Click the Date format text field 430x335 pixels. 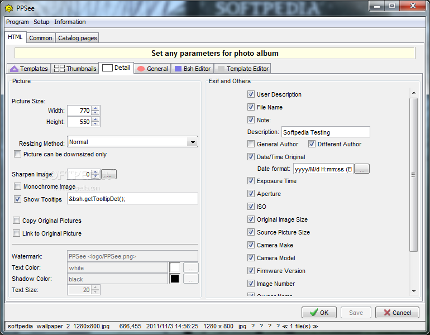tap(323, 169)
